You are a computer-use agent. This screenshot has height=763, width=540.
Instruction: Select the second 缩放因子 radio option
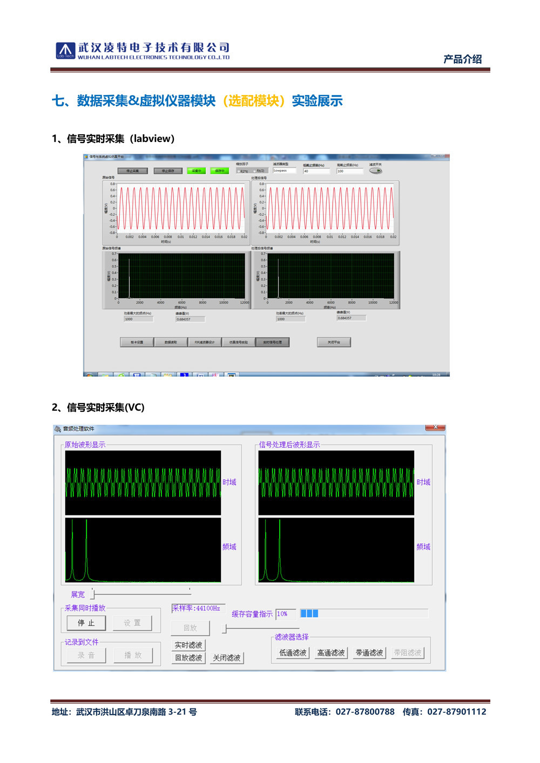point(256,171)
